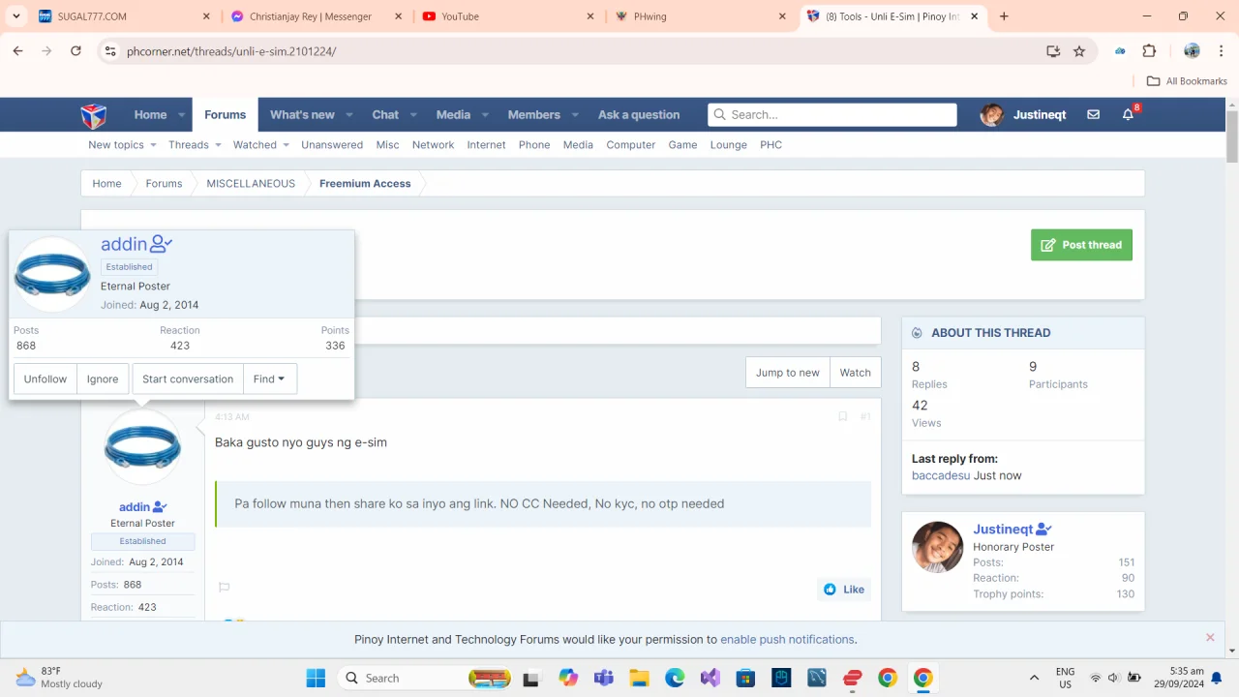
Task: Open the Freemium Access breadcrumb
Action: click(365, 183)
